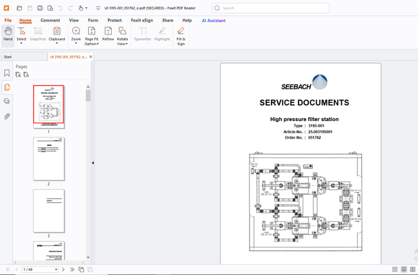Click the Open file folder icon
Viewport: 418px width, 275px height.
click(19, 8)
